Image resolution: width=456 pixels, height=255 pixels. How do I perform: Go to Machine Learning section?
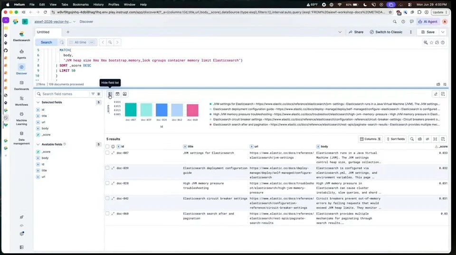(x=21, y=118)
